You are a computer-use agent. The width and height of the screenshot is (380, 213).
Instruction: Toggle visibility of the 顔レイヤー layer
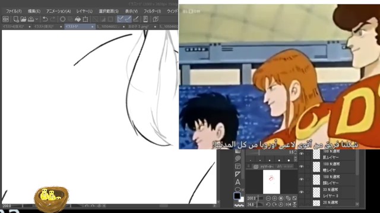click(x=302, y=179)
